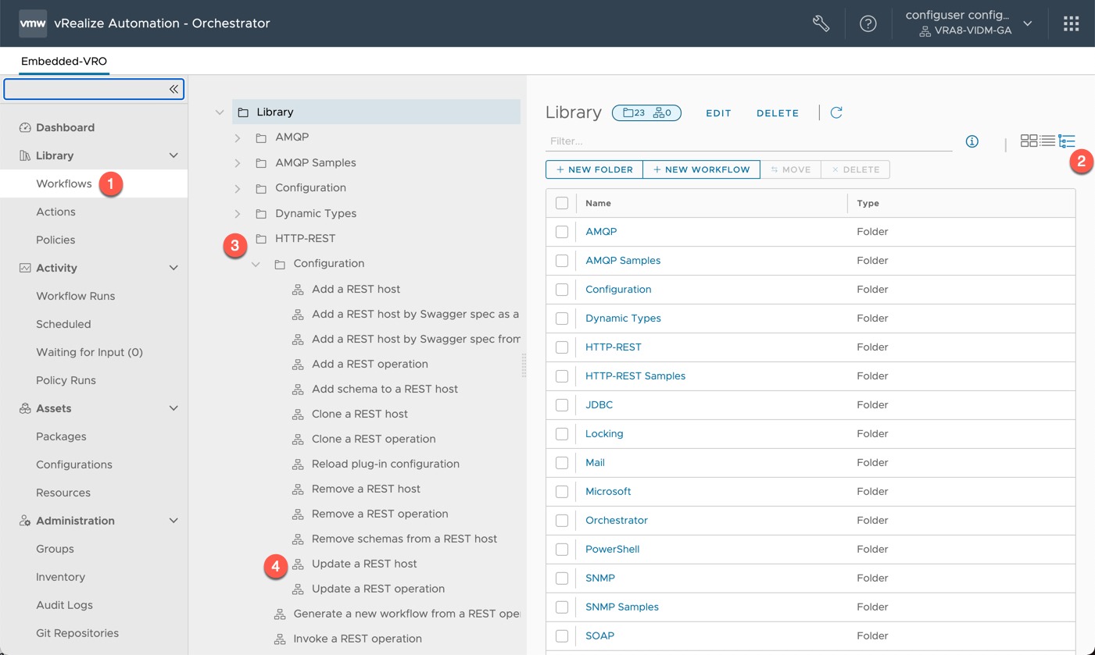This screenshot has height=655, width=1095.
Task: Click the tree panel resize handle
Action: (x=524, y=365)
